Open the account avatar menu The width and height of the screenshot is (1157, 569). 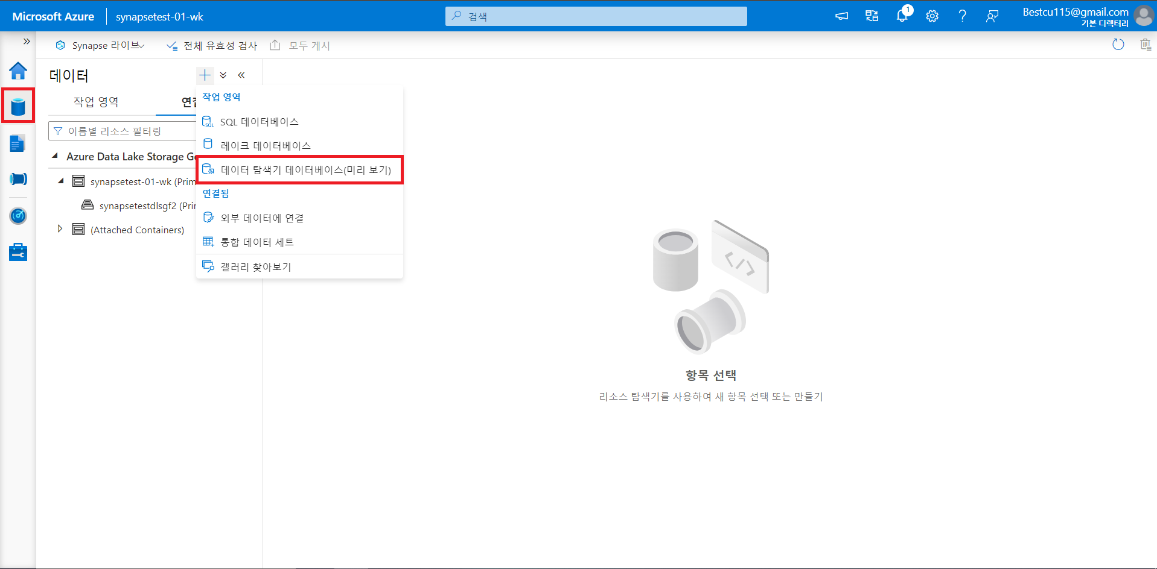(1143, 16)
